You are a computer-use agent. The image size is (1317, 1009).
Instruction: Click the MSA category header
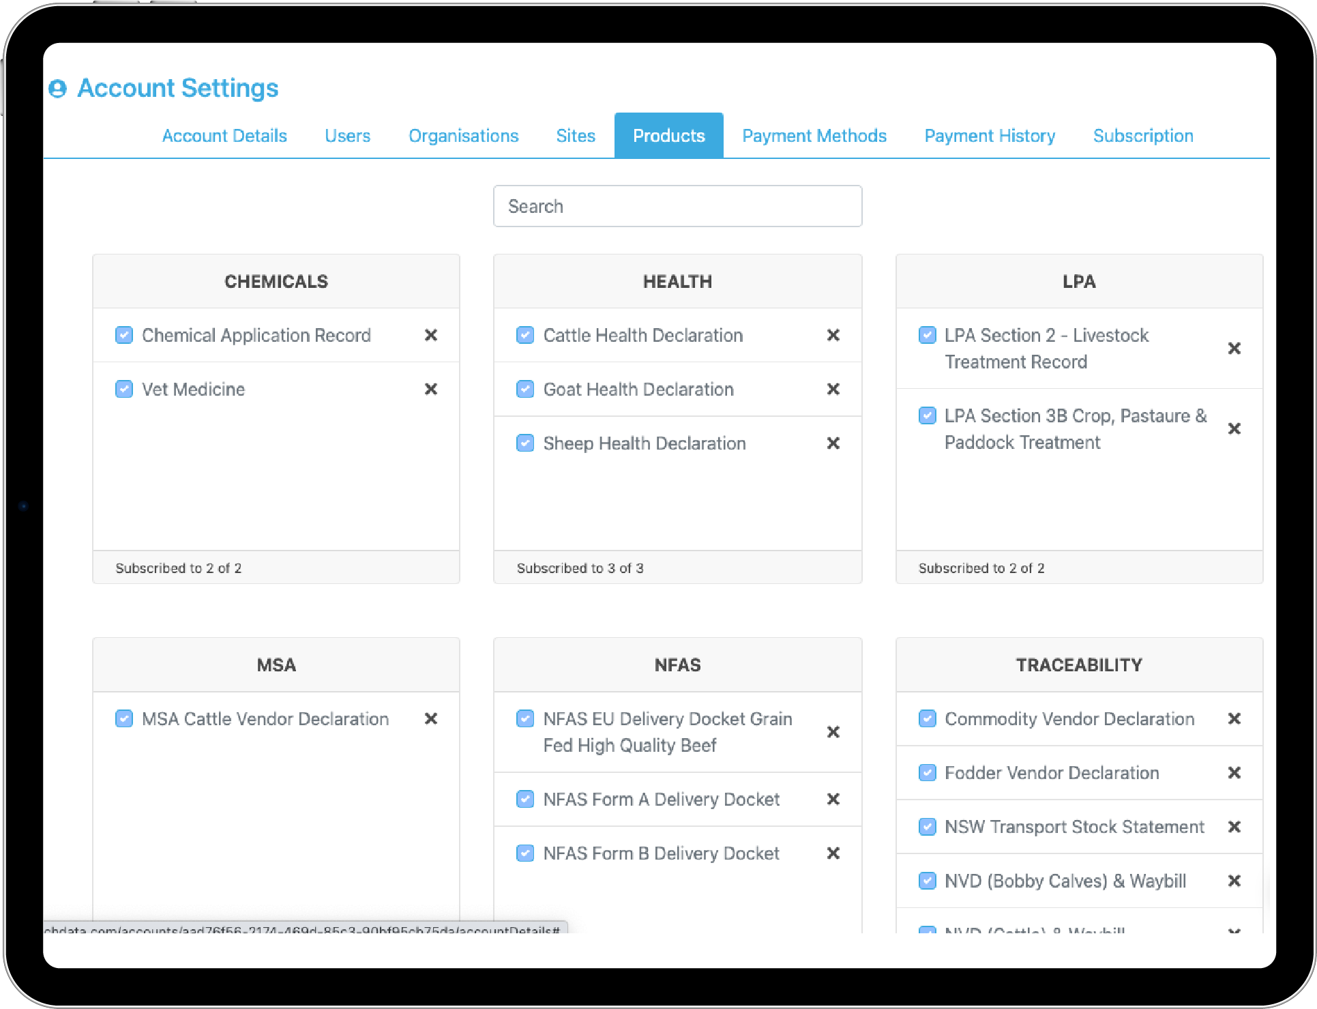tap(276, 665)
